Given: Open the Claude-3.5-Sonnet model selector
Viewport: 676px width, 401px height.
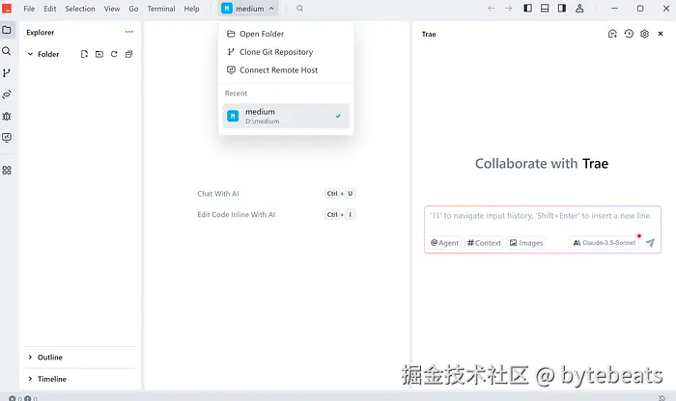Looking at the screenshot, I should (x=604, y=243).
